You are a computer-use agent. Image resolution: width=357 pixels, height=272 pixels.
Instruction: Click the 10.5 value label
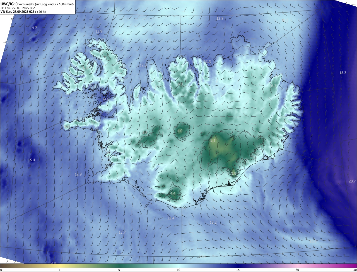click(x=285, y=20)
